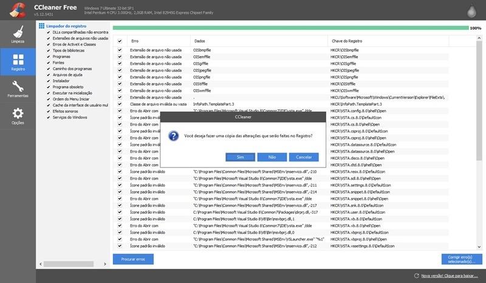The width and height of the screenshot is (486, 283).
Task: Click Corrigir erro(s) selecionado(s) button
Action: pyautogui.click(x=462, y=259)
